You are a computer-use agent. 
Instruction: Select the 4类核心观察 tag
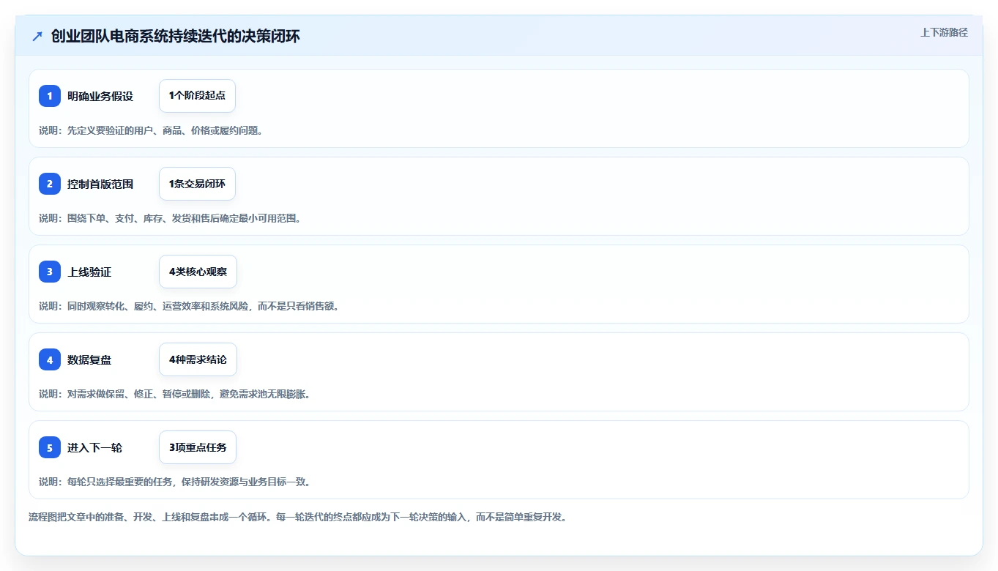(198, 272)
